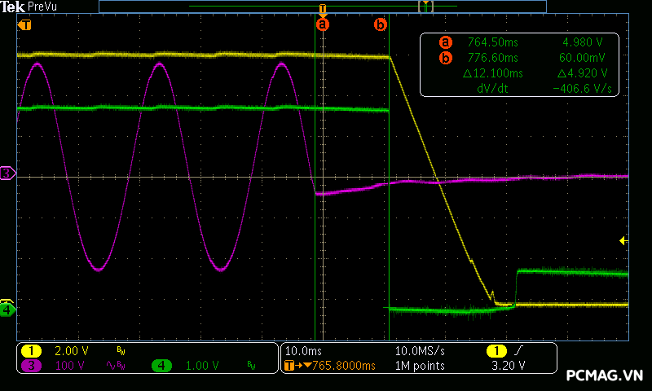Screen dimensions: 652x391
Task: Select channel 3 ground marker on left edge
Action: pyautogui.click(x=7, y=173)
